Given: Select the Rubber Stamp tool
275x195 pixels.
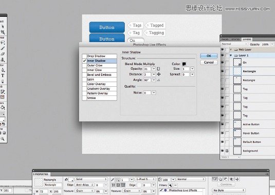Looking at the screenshot, I should (3, 60).
